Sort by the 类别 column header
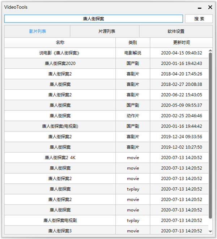The width and height of the screenshot is (217, 239). (x=133, y=42)
